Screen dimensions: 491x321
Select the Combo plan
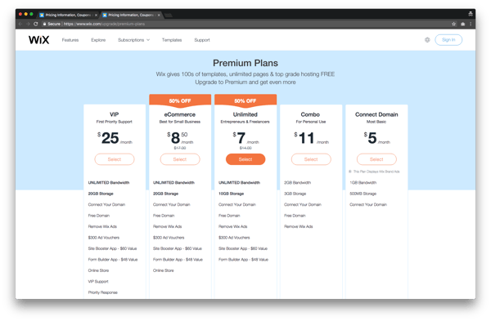click(x=311, y=159)
